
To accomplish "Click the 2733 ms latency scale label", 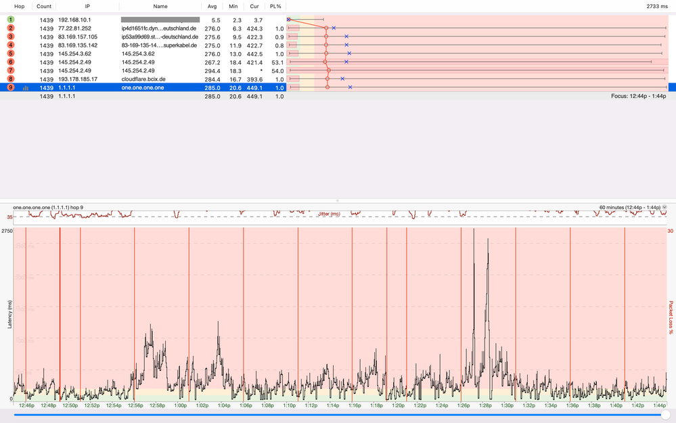I will point(657,7).
